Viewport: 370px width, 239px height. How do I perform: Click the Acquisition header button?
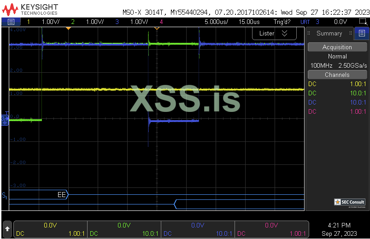[337, 47]
